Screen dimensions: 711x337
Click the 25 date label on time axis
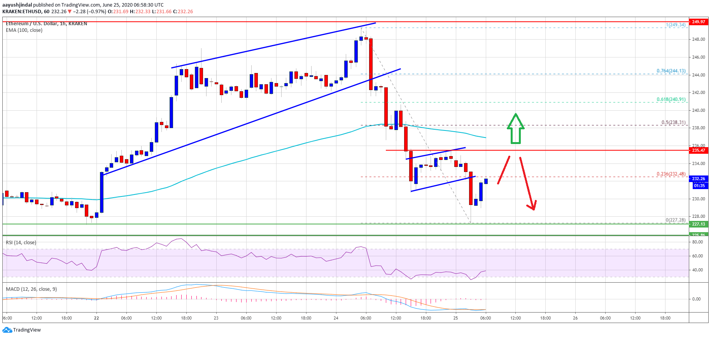click(455, 318)
